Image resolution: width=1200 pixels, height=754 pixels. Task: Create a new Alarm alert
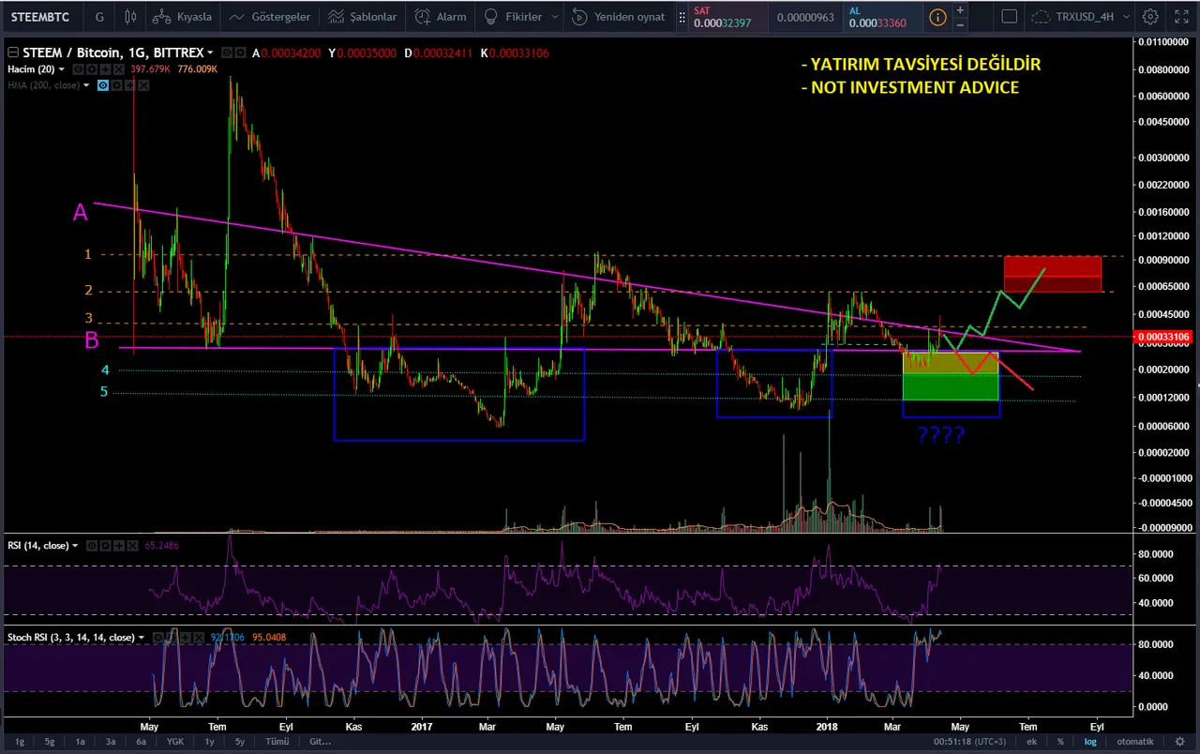[441, 16]
